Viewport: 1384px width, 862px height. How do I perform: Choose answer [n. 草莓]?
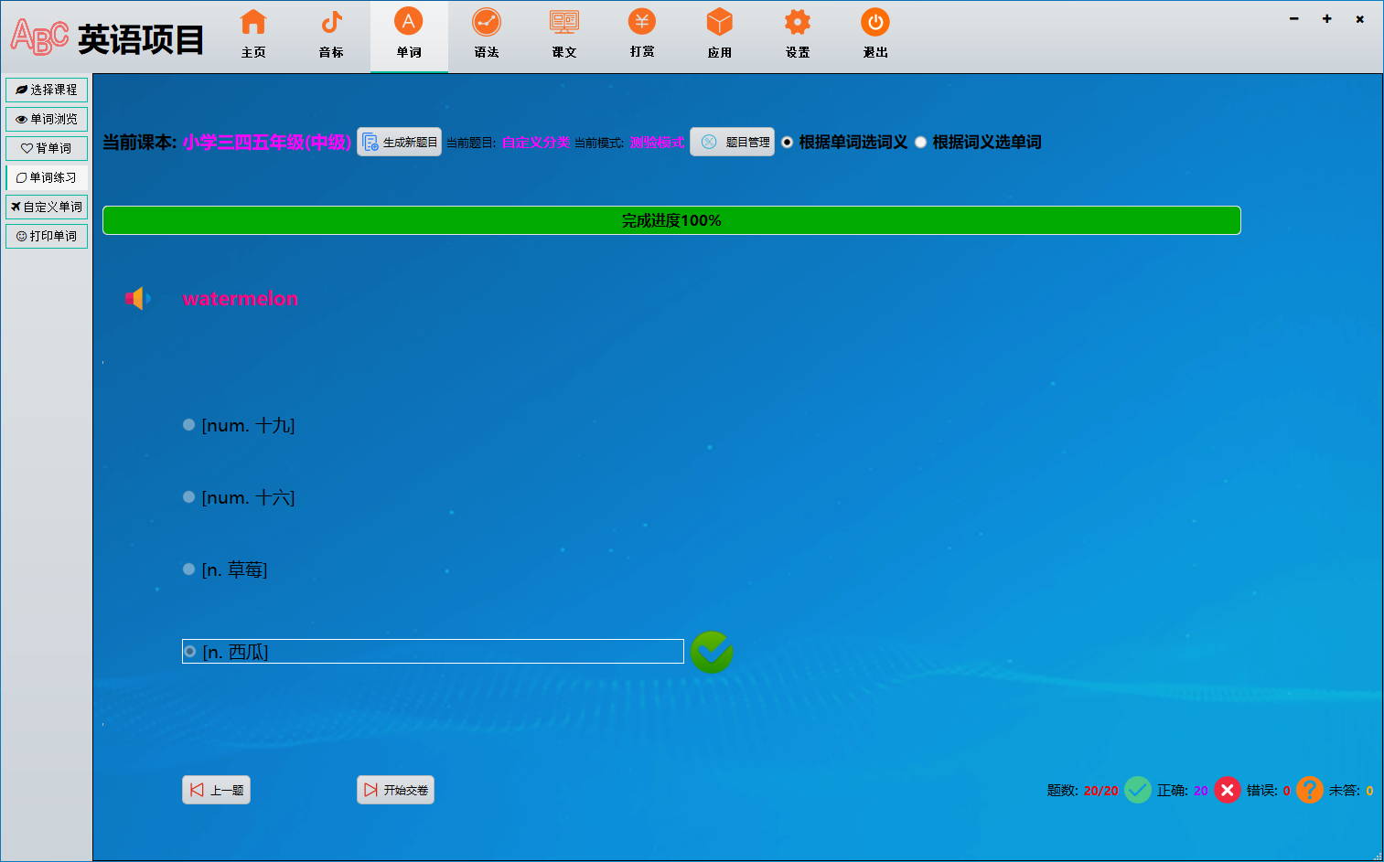[225, 569]
